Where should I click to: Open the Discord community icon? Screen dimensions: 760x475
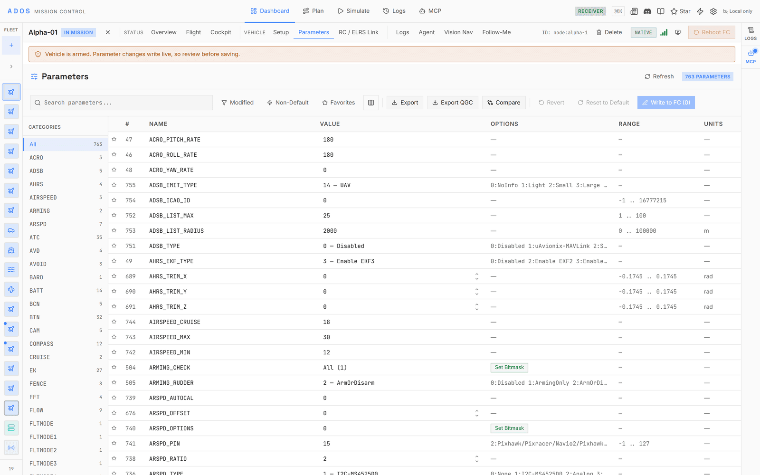coord(647,11)
